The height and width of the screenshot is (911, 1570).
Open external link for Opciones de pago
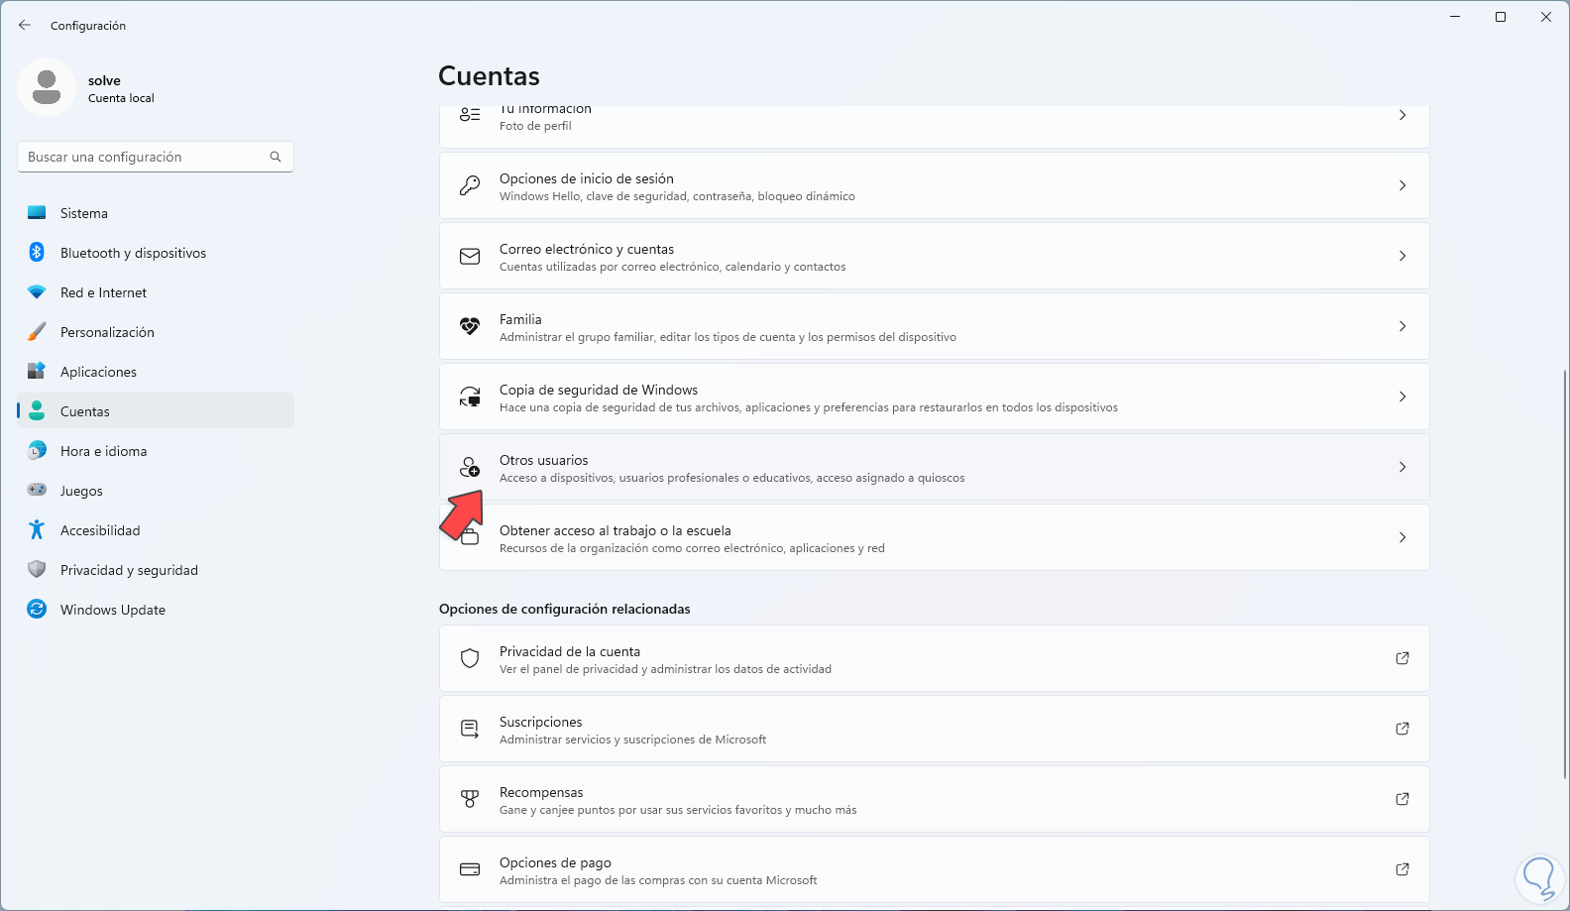click(1402, 869)
